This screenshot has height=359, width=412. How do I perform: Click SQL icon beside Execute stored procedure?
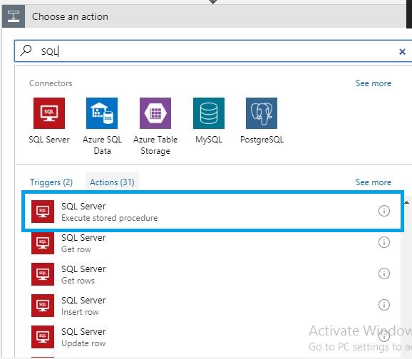43,212
